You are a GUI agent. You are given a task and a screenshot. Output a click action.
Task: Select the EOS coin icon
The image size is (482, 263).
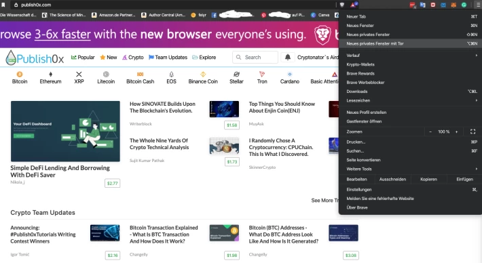pos(172,75)
